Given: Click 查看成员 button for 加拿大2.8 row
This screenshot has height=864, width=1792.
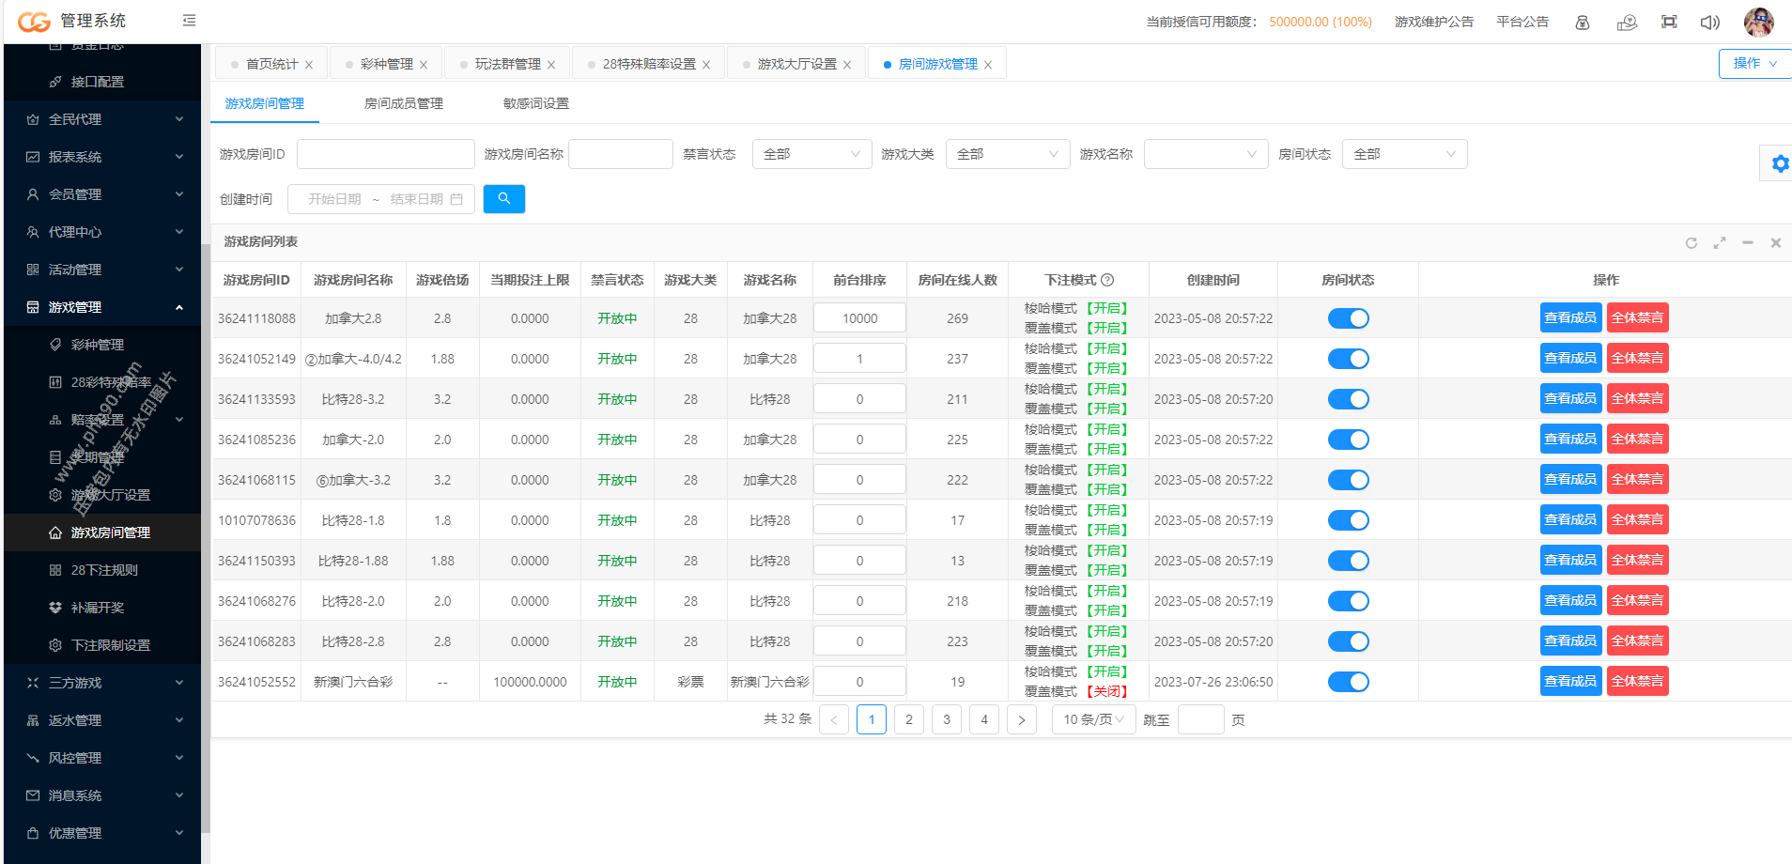Looking at the screenshot, I should 1570,317.
